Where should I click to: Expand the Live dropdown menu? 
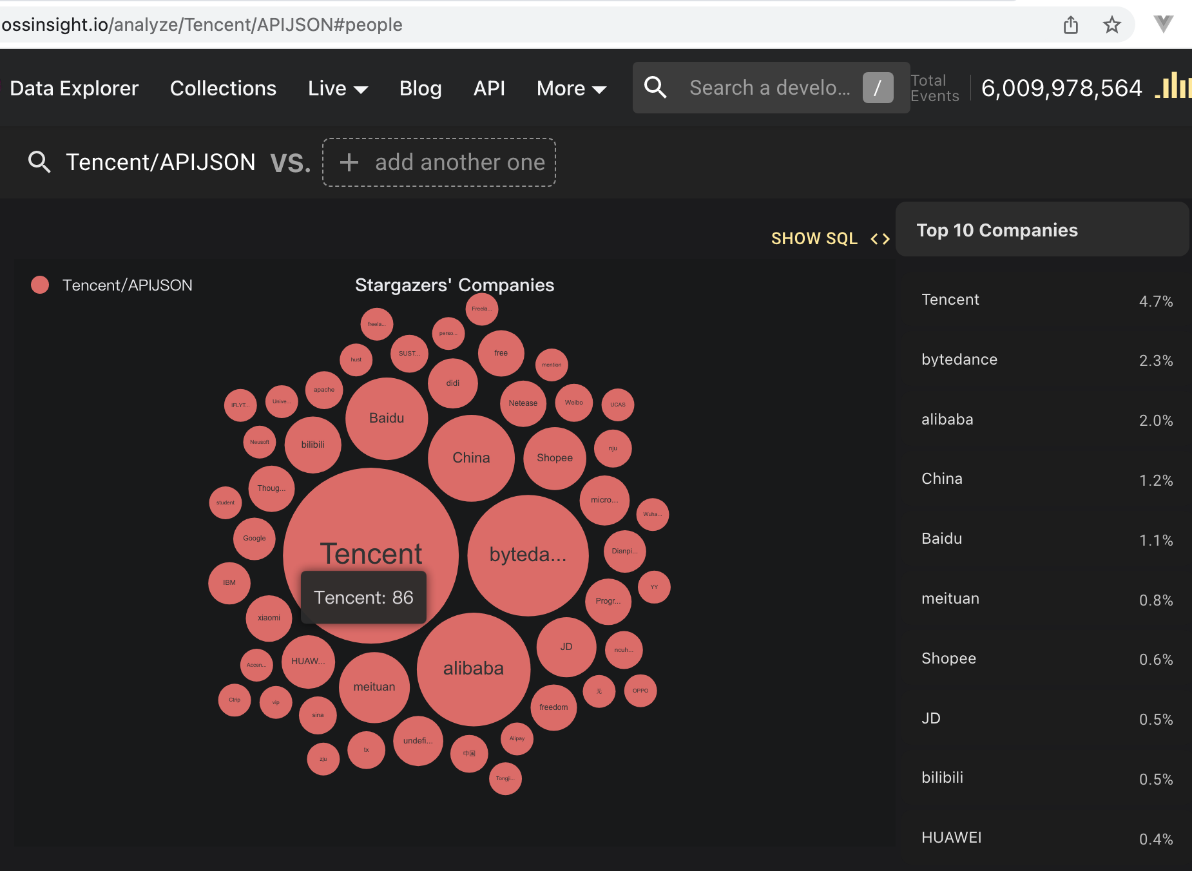click(x=338, y=88)
